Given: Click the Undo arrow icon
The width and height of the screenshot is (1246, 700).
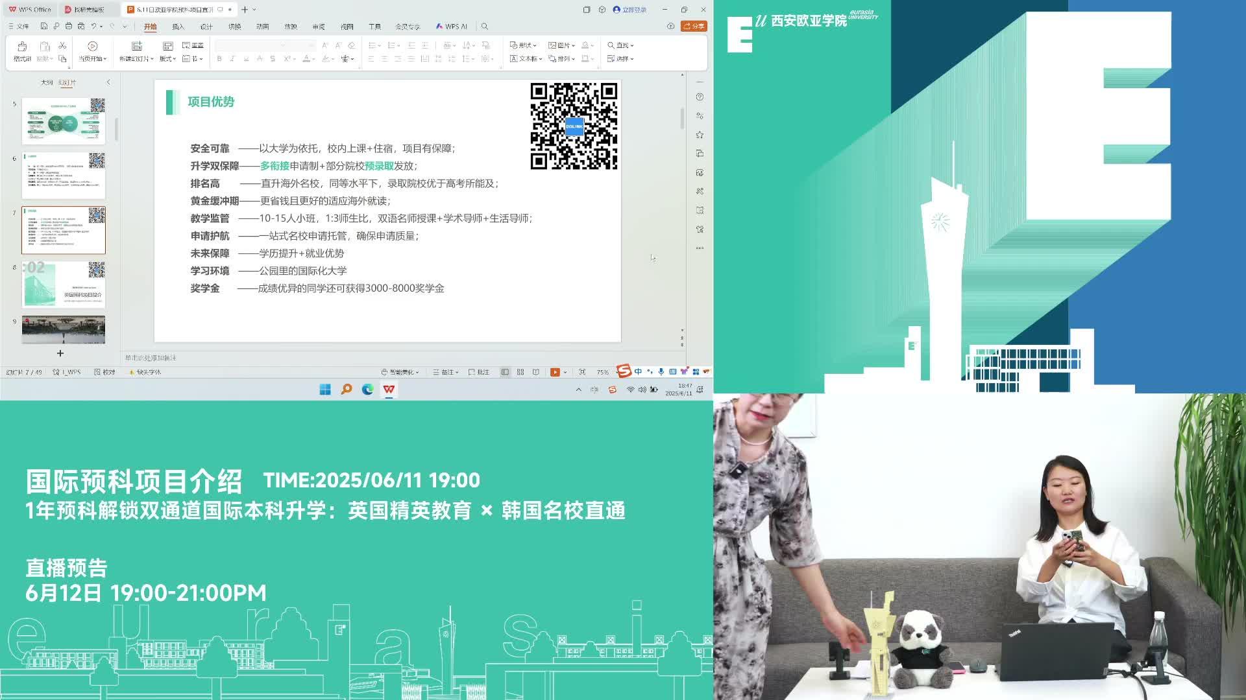Looking at the screenshot, I should (94, 27).
